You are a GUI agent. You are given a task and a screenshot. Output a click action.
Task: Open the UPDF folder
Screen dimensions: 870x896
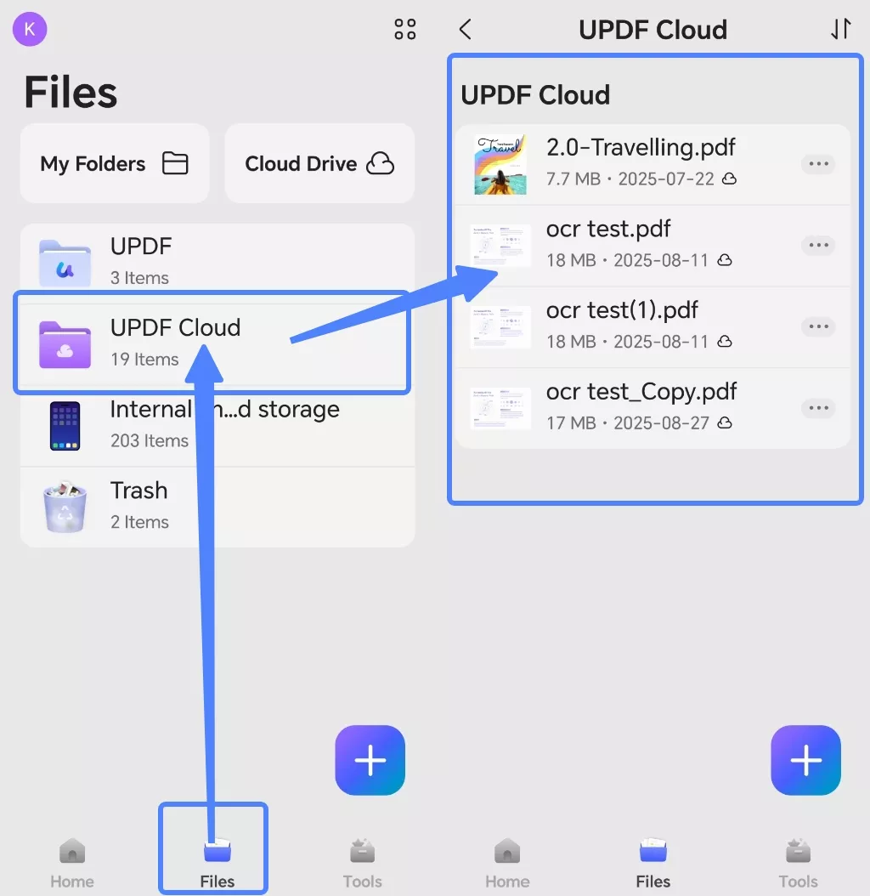[170, 259]
